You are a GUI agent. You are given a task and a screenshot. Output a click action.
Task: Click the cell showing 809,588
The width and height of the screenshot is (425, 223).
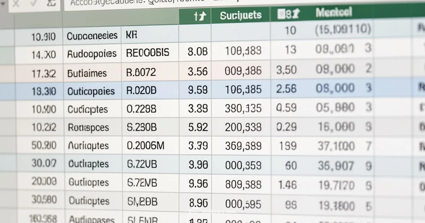(243, 184)
